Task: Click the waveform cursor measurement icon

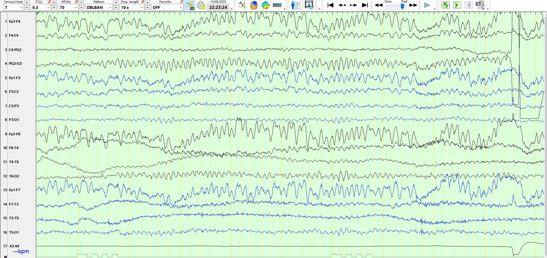Action: 242,5
